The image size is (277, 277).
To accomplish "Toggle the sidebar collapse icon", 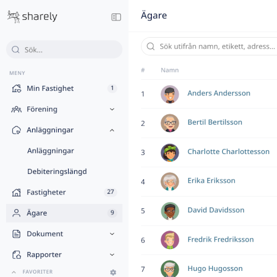I will coord(116,17).
